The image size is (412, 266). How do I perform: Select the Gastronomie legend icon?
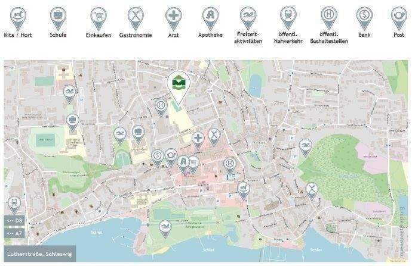[136, 18]
